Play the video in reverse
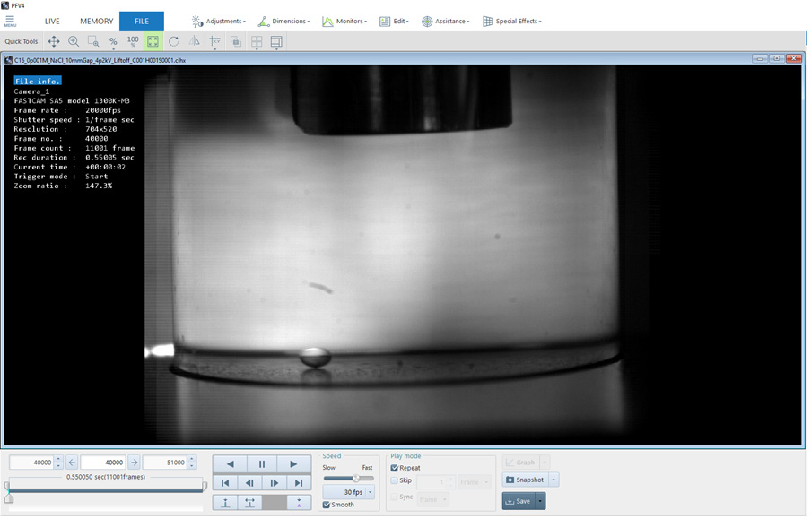 [230, 463]
